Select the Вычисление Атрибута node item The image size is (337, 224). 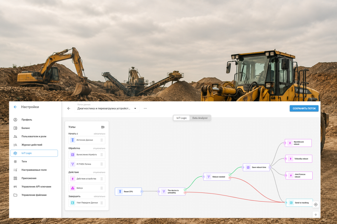87,154
